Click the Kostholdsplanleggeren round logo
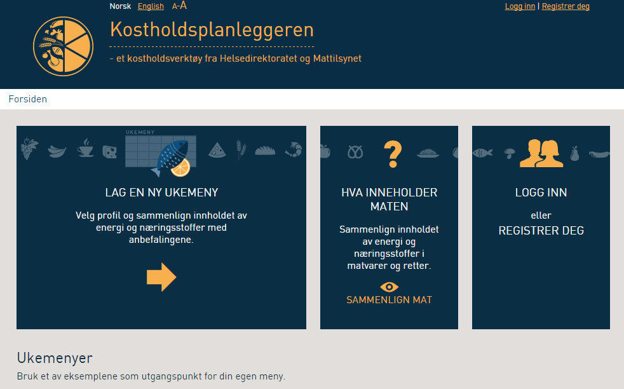Screen dimensions: 624x389 click(64, 46)
